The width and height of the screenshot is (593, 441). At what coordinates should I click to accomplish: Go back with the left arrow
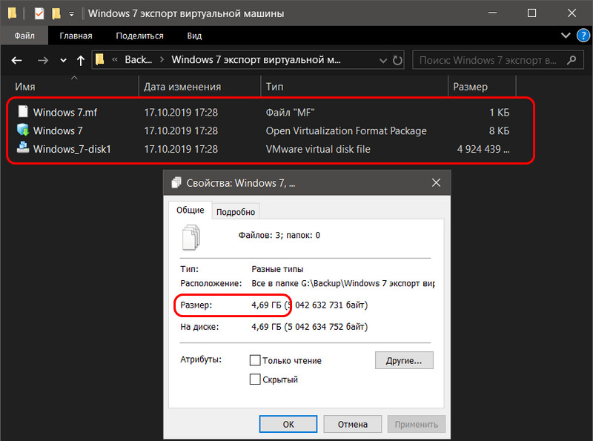16,60
